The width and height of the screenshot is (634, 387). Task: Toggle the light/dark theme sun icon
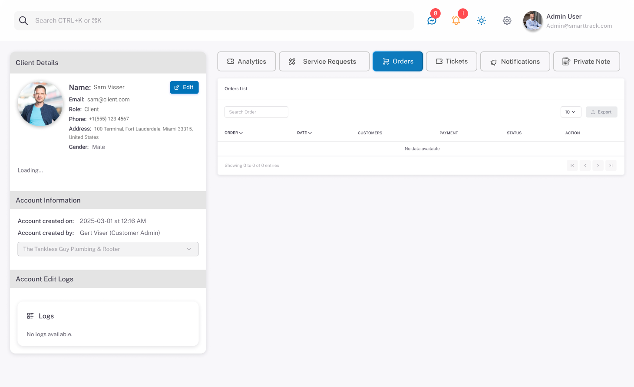pos(481,20)
